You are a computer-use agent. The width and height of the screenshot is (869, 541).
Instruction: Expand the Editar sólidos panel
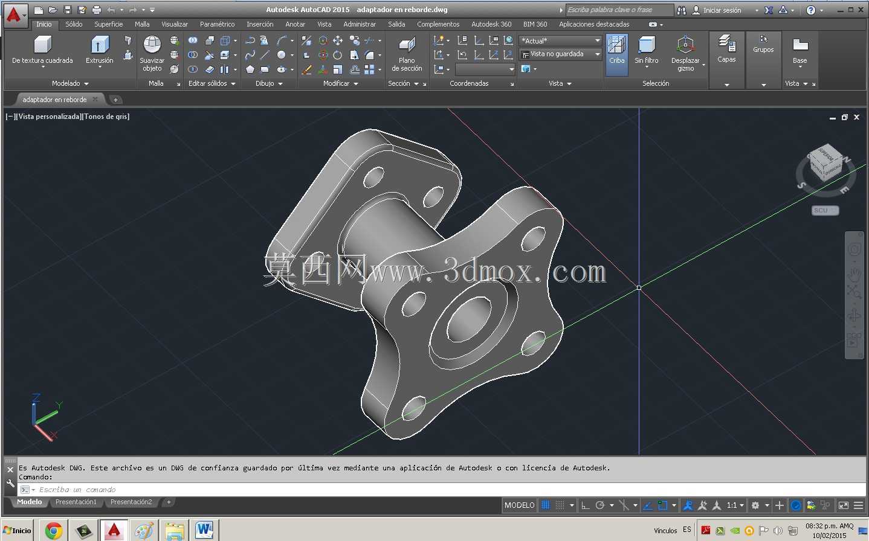[x=212, y=83]
